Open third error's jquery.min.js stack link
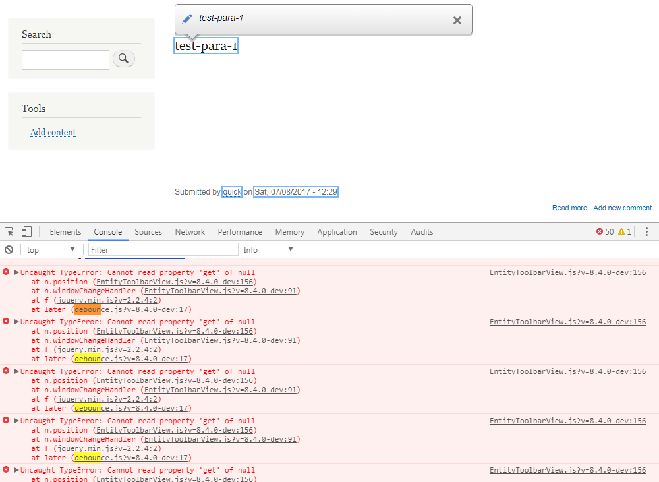This screenshot has height=482, width=659. [107, 399]
